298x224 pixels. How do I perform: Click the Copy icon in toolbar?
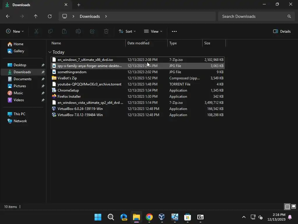[50, 32]
